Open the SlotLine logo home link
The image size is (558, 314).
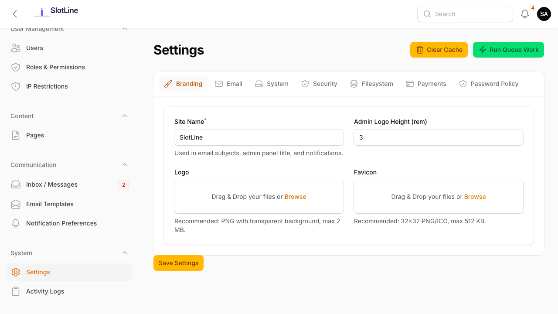click(x=56, y=11)
